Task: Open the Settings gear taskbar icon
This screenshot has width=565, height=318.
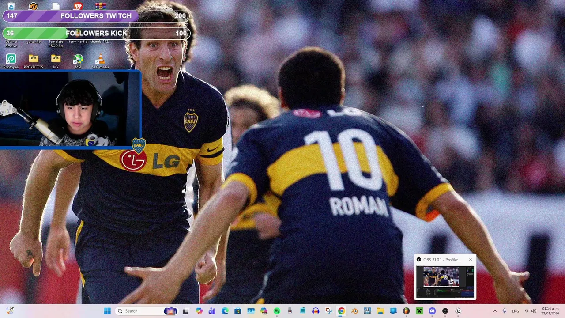Action: 458,311
